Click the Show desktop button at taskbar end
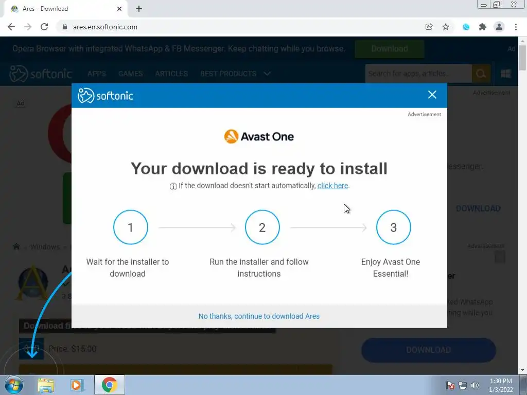527x395 pixels. 523,385
